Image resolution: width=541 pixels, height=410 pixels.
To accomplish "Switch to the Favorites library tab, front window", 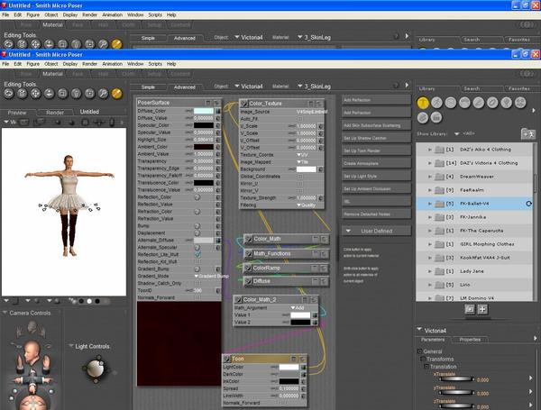I will click(x=519, y=88).
